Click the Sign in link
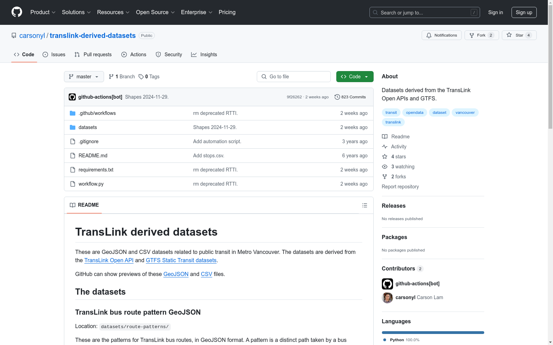The image size is (553, 345). point(496,12)
